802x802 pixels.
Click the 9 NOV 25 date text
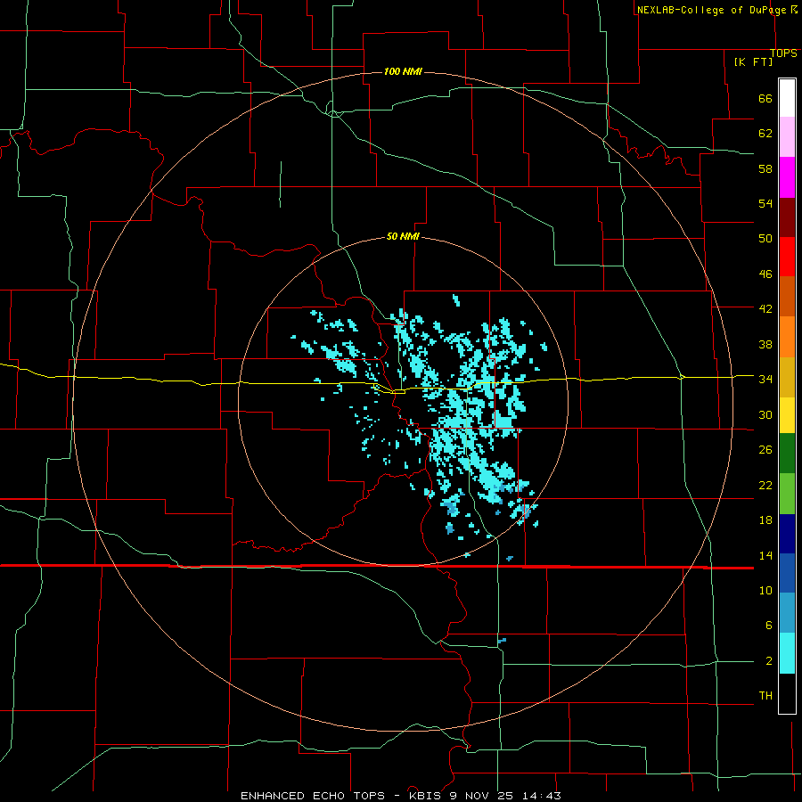pos(483,796)
